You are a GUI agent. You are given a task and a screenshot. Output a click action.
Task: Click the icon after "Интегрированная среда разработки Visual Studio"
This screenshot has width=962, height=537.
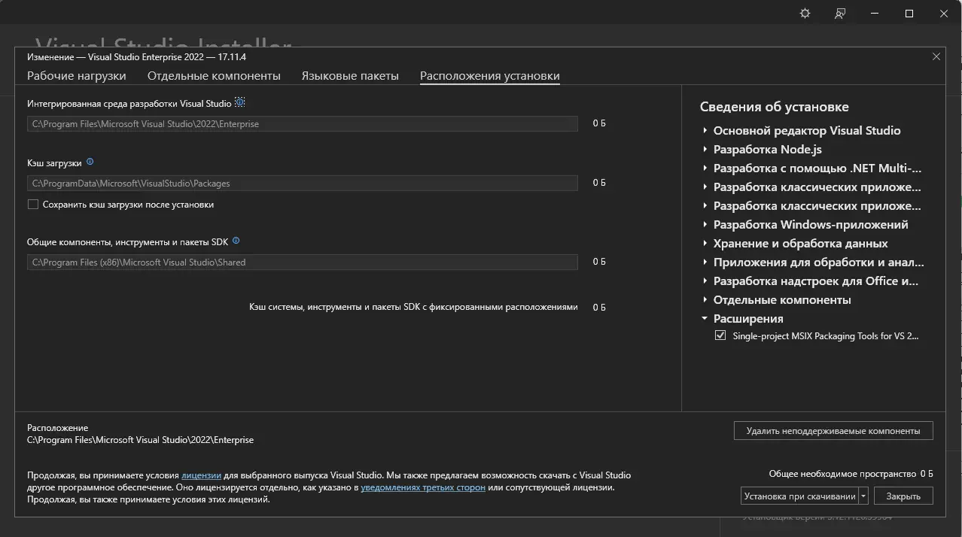point(239,102)
